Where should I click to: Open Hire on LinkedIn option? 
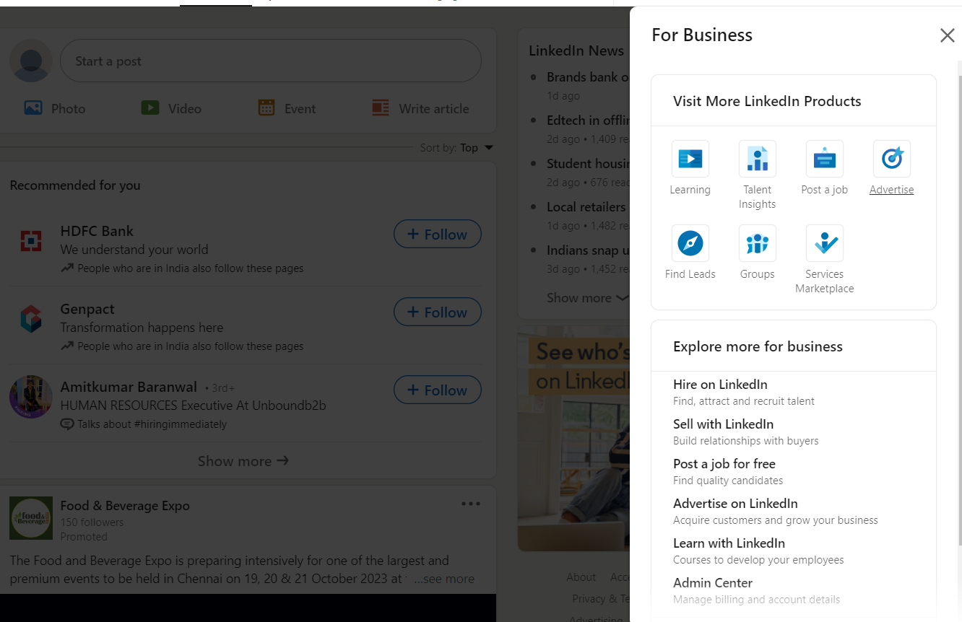[720, 385]
